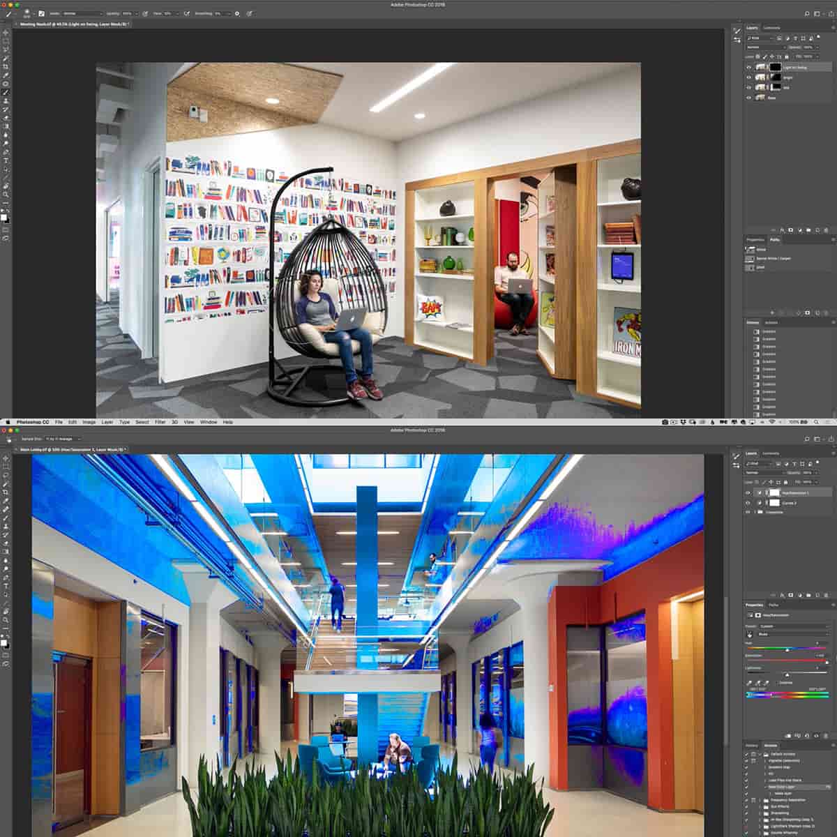Hide the Light on Swing layer
837x837 pixels.
coord(748,68)
